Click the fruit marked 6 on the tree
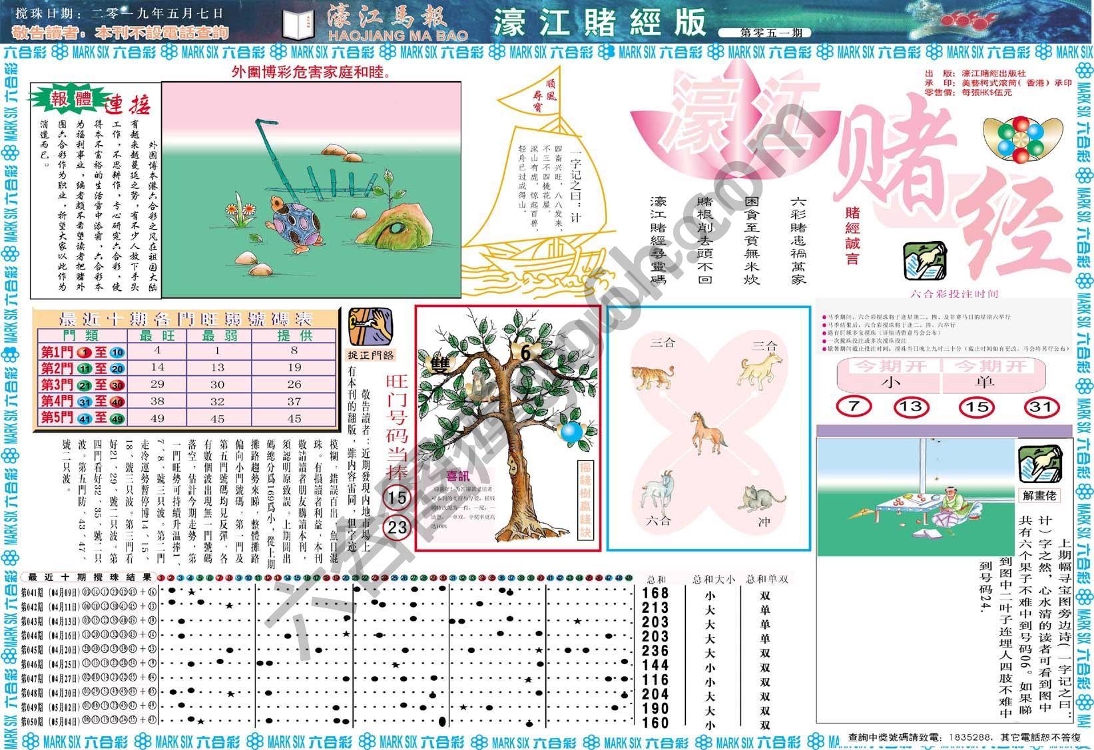Screen dimensions: 1094x750 tap(525, 353)
